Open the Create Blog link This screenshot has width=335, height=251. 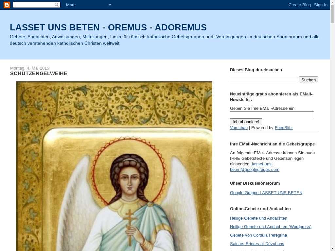pyautogui.click(x=300, y=5)
